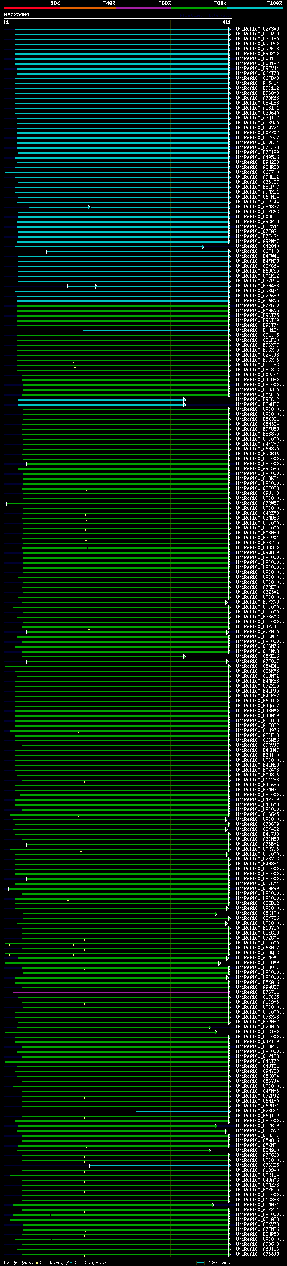Select label UniRef100_Q677H0
287x1266 pixels.
point(257,172)
